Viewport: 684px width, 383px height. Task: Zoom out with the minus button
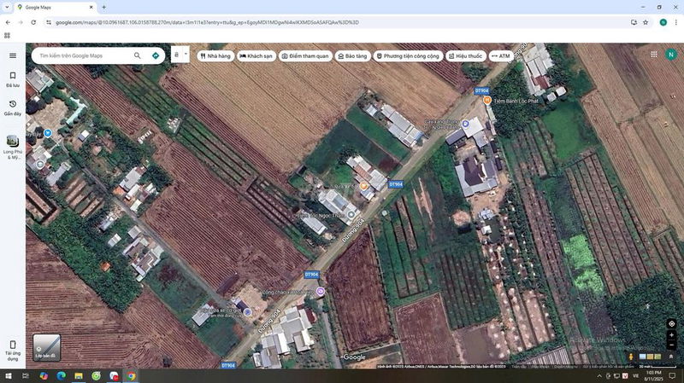672,345
